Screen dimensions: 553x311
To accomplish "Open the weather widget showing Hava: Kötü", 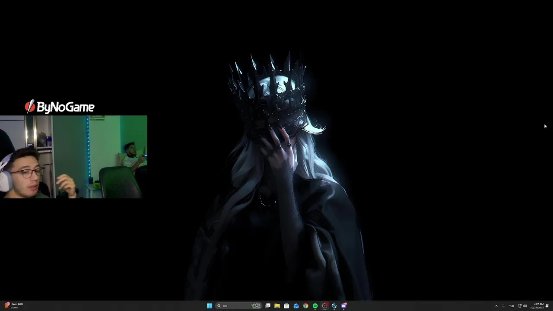I will (14, 306).
